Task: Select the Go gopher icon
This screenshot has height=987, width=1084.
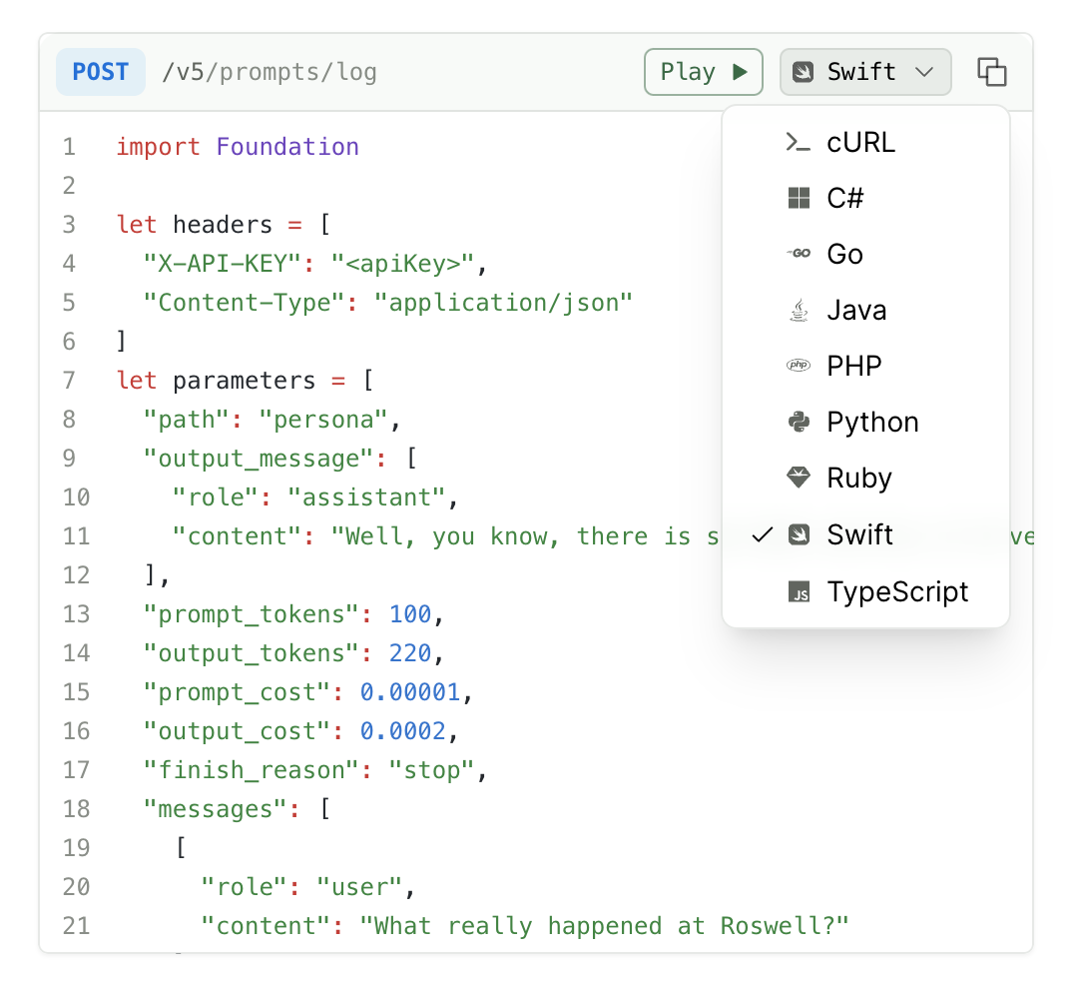Action: (x=799, y=254)
